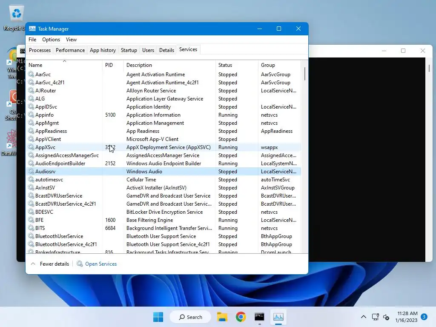Screen dimensions: 436x327
Task: Switch to Command Prompt via taskbar icon
Action: [259, 317]
